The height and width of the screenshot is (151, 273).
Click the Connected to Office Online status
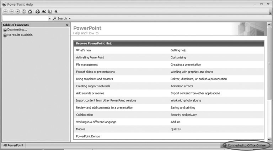[x=247, y=145]
